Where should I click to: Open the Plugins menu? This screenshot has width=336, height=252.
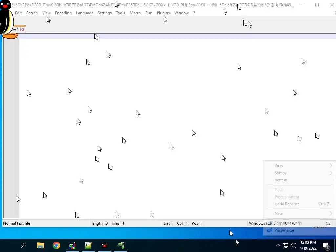(x=163, y=13)
